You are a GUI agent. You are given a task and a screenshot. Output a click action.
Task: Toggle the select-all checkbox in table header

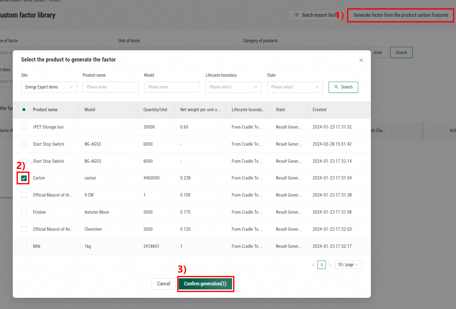(x=24, y=110)
